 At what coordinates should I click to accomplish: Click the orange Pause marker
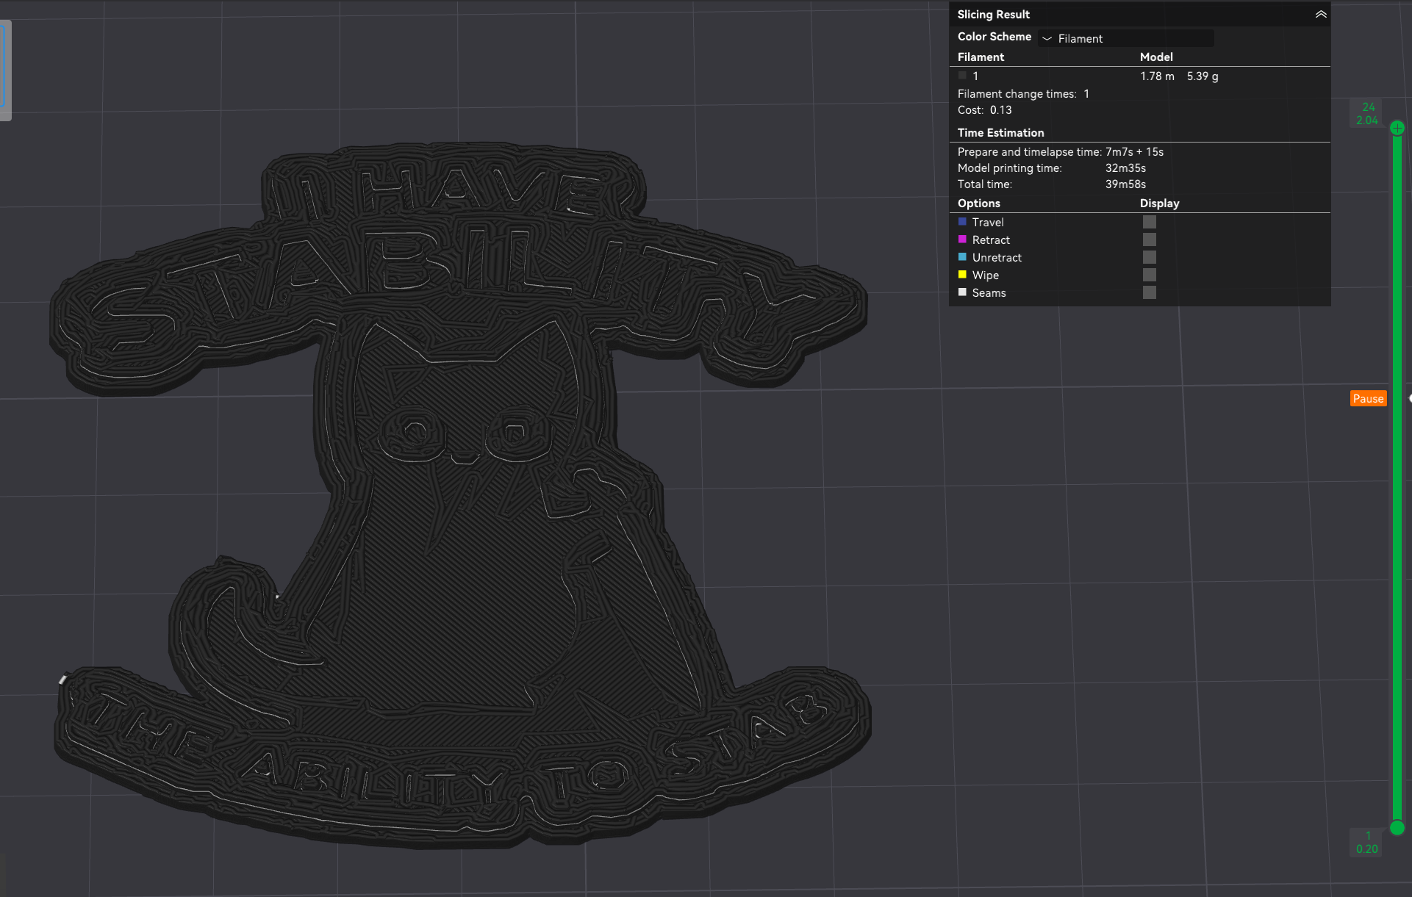(x=1367, y=398)
